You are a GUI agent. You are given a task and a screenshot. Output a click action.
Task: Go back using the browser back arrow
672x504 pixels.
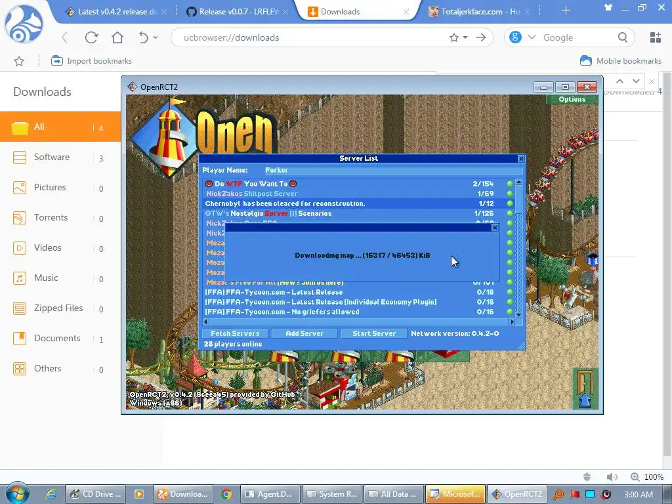tap(65, 37)
